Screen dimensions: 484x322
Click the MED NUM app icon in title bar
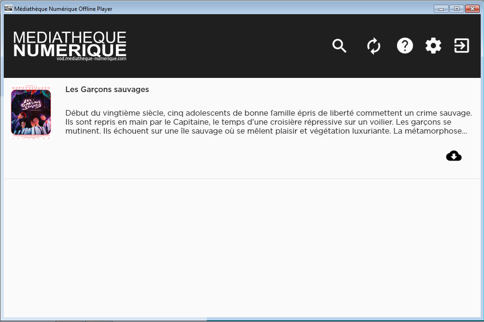(x=9, y=8)
